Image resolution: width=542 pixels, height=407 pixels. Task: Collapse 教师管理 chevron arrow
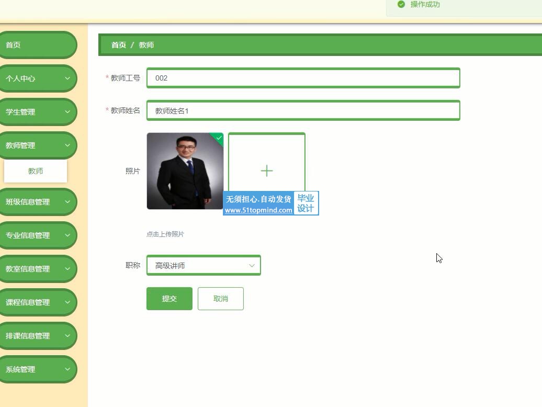[x=67, y=145]
